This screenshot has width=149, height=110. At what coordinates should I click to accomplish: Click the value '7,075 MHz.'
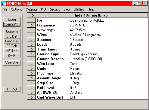point(78,25)
